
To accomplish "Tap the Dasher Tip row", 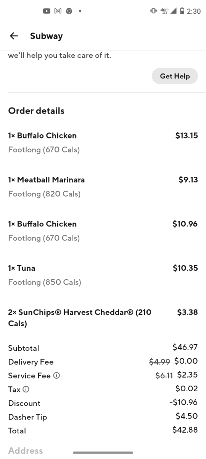I will tap(103, 417).
